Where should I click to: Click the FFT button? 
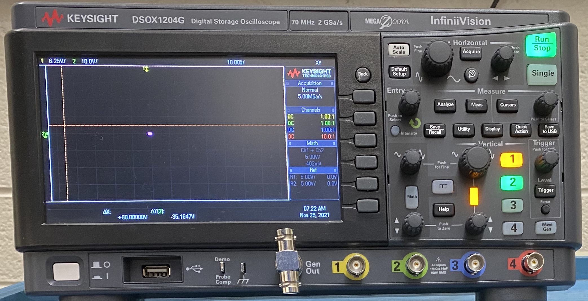click(443, 186)
